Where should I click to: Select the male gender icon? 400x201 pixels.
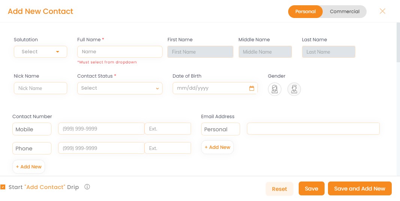click(x=294, y=89)
